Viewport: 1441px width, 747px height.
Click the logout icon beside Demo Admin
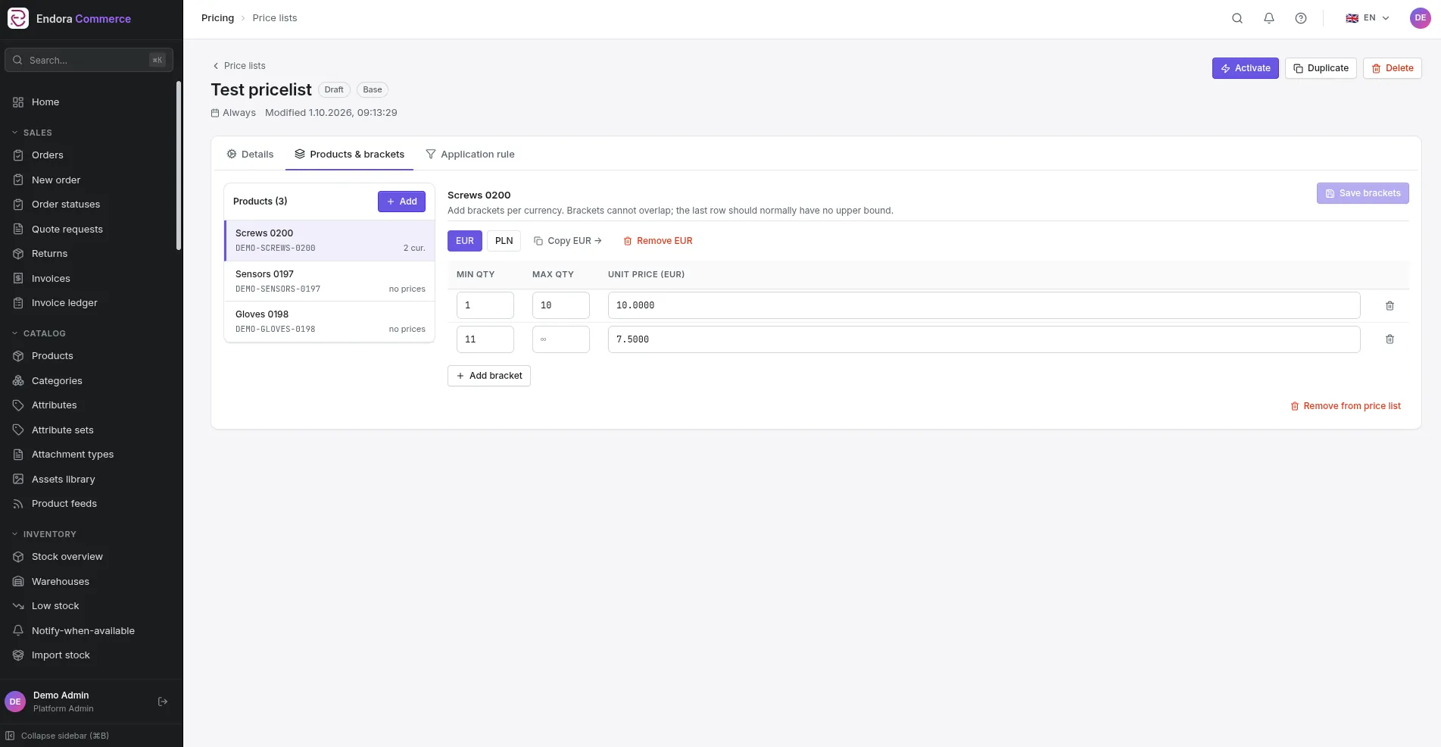click(x=163, y=702)
